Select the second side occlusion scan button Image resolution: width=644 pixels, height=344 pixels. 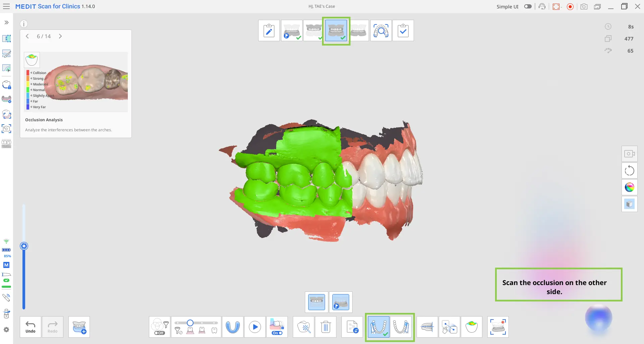click(401, 327)
